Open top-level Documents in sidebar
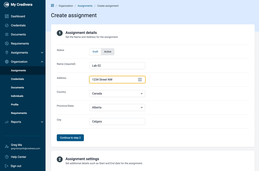Image resolution: width=259 pixels, height=171 pixels. click(x=18, y=34)
